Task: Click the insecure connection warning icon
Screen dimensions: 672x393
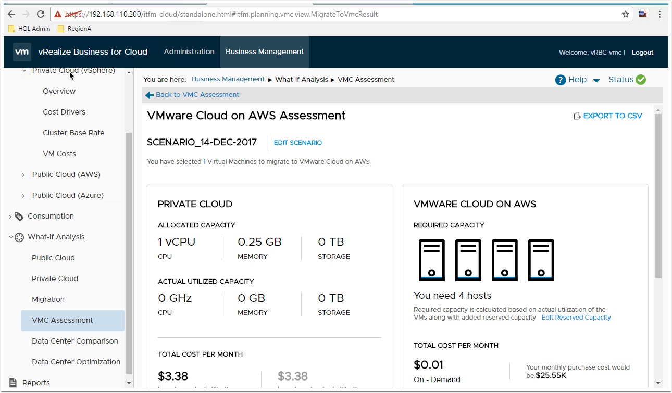Action: pos(58,14)
